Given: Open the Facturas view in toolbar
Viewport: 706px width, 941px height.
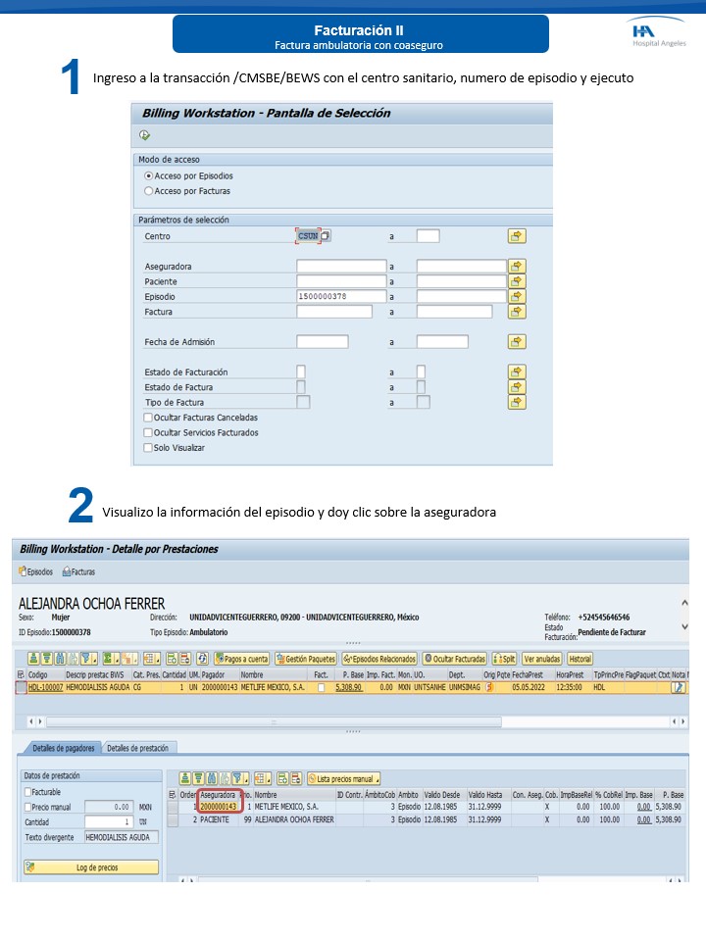Looking at the screenshot, I should (x=78, y=571).
